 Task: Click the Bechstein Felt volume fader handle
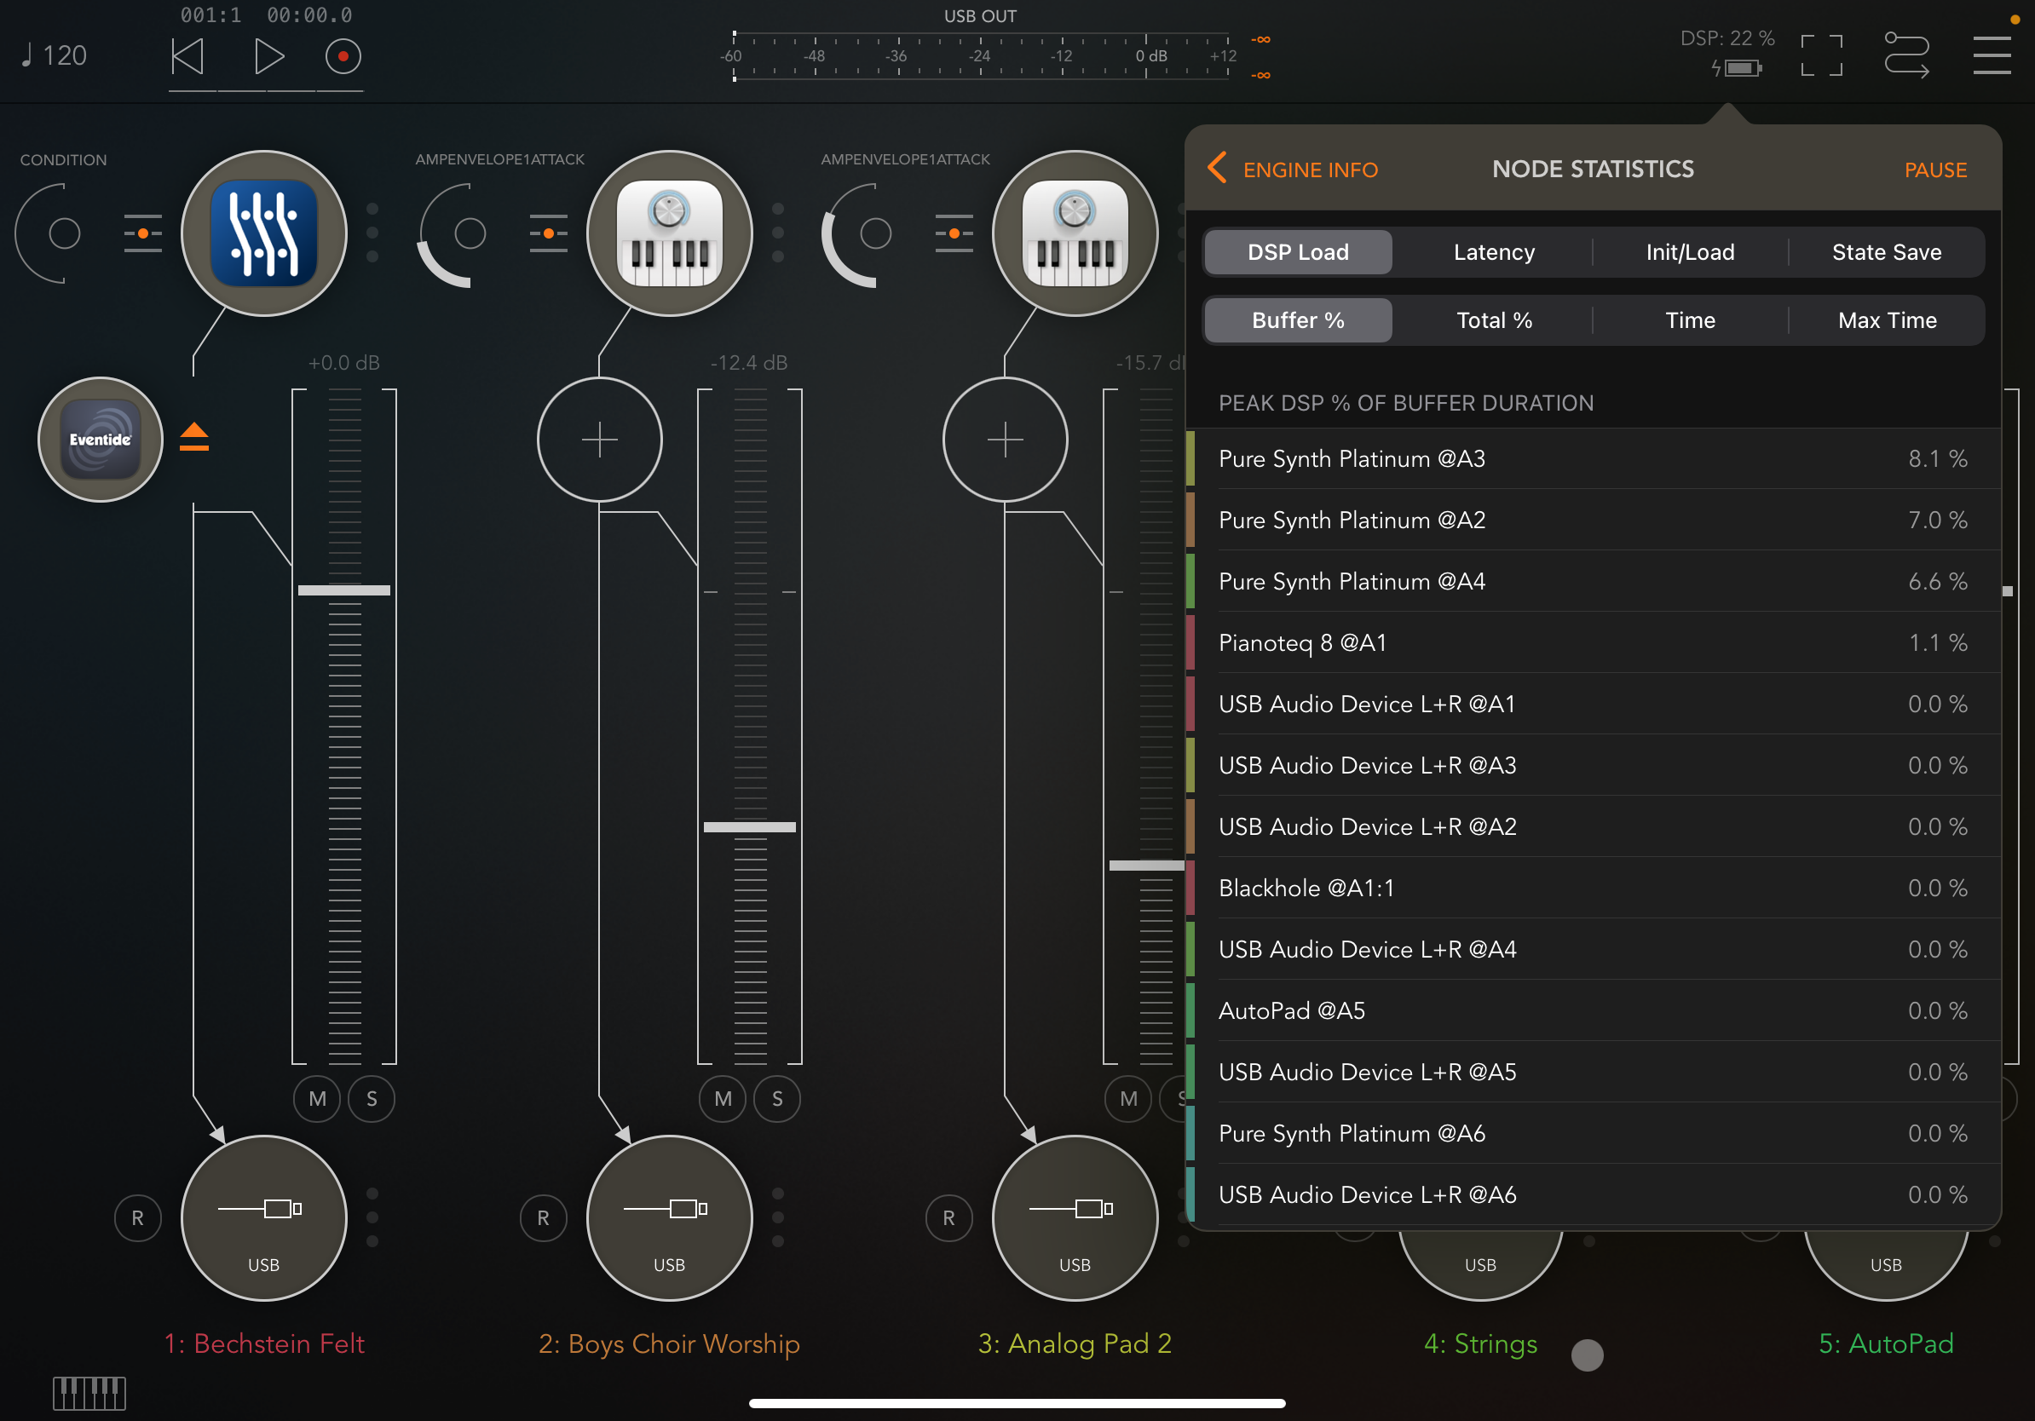click(x=344, y=590)
